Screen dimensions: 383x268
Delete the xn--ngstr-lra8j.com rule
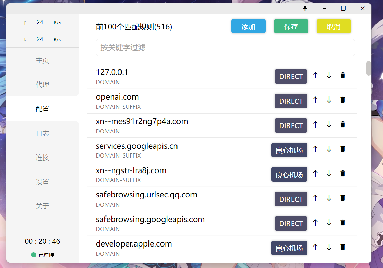(x=343, y=174)
